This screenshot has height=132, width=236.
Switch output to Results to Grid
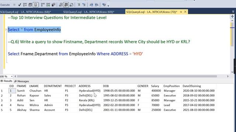(66, 5)
